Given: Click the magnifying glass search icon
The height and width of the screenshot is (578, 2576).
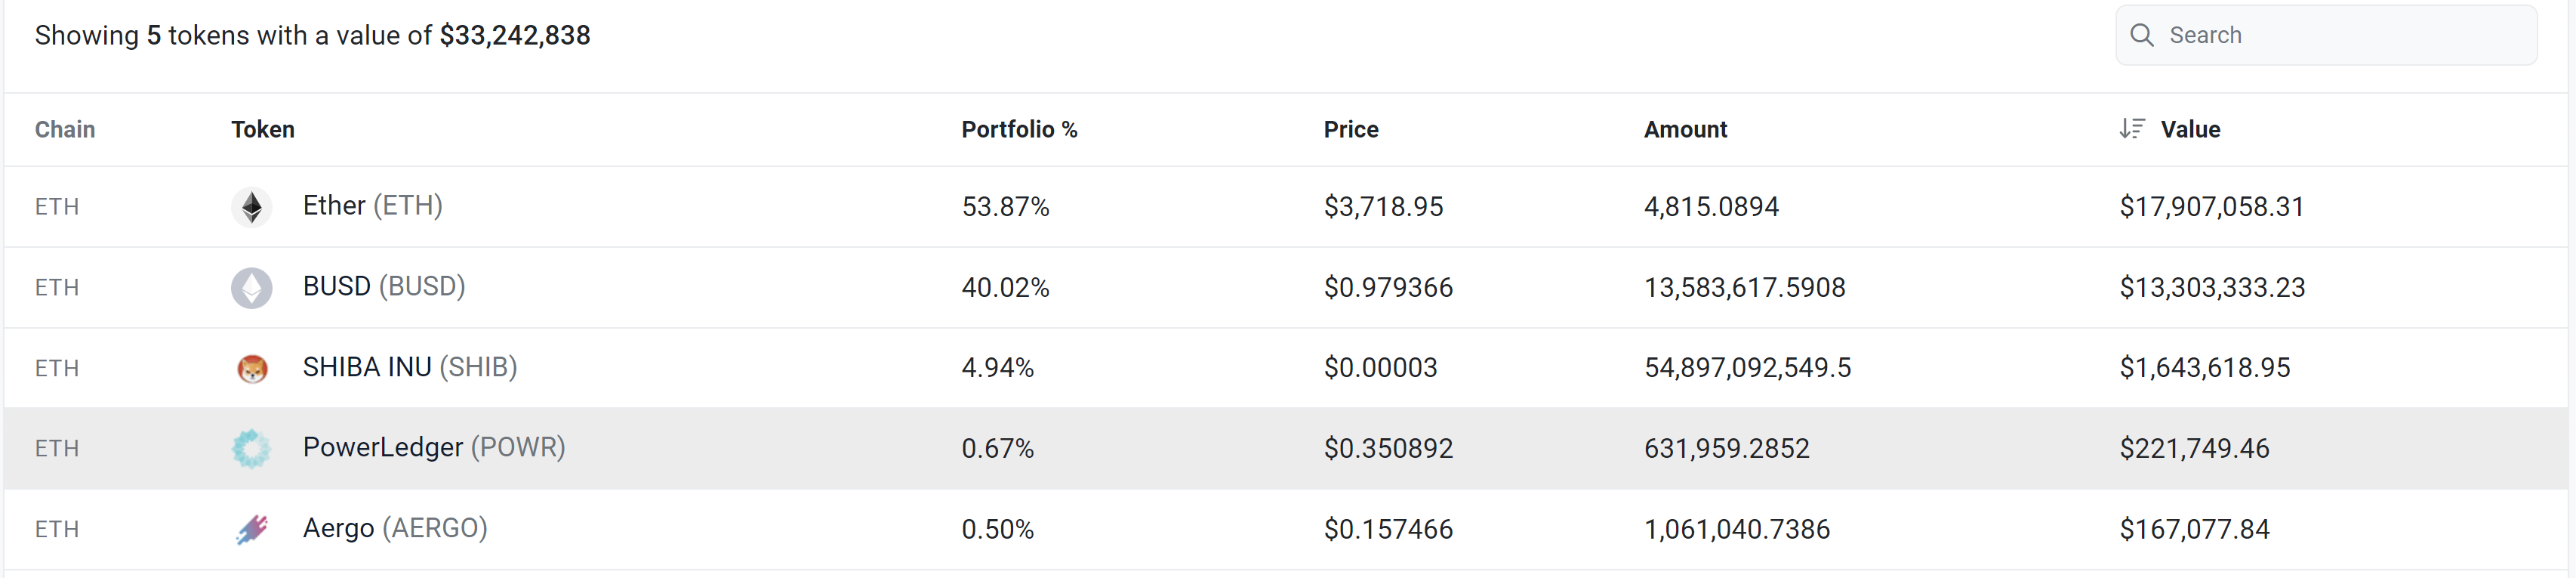Looking at the screenshot, I should coord(2141,35).
